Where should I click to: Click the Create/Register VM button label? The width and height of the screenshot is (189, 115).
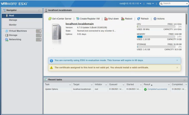[x=90, y=19]
